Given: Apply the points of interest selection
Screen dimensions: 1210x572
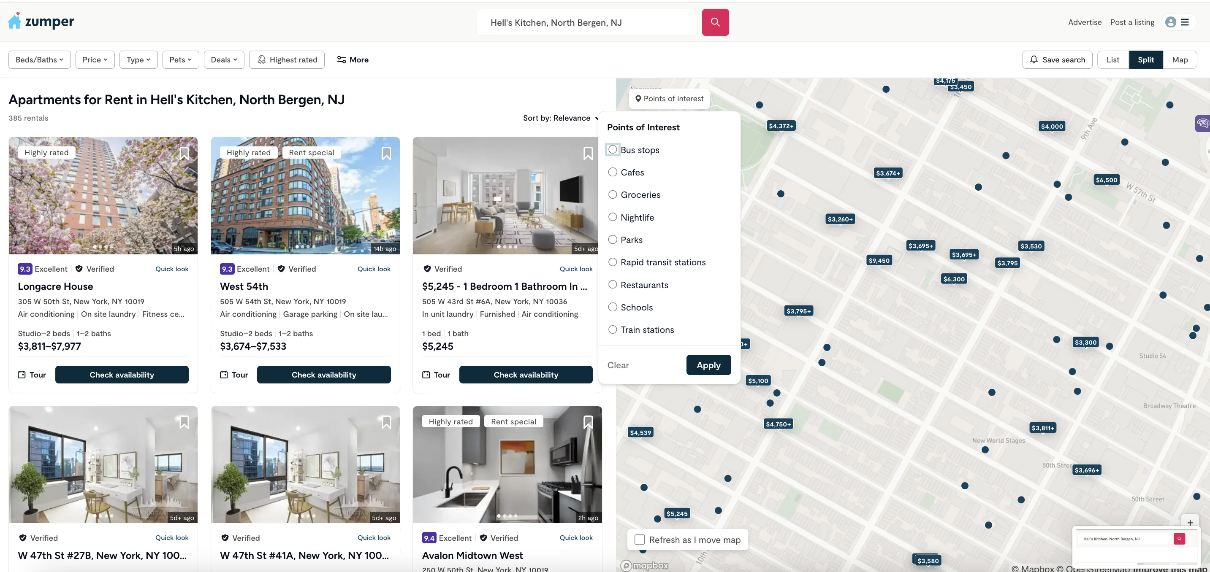Looking at the screenshot, I should 708,365.
